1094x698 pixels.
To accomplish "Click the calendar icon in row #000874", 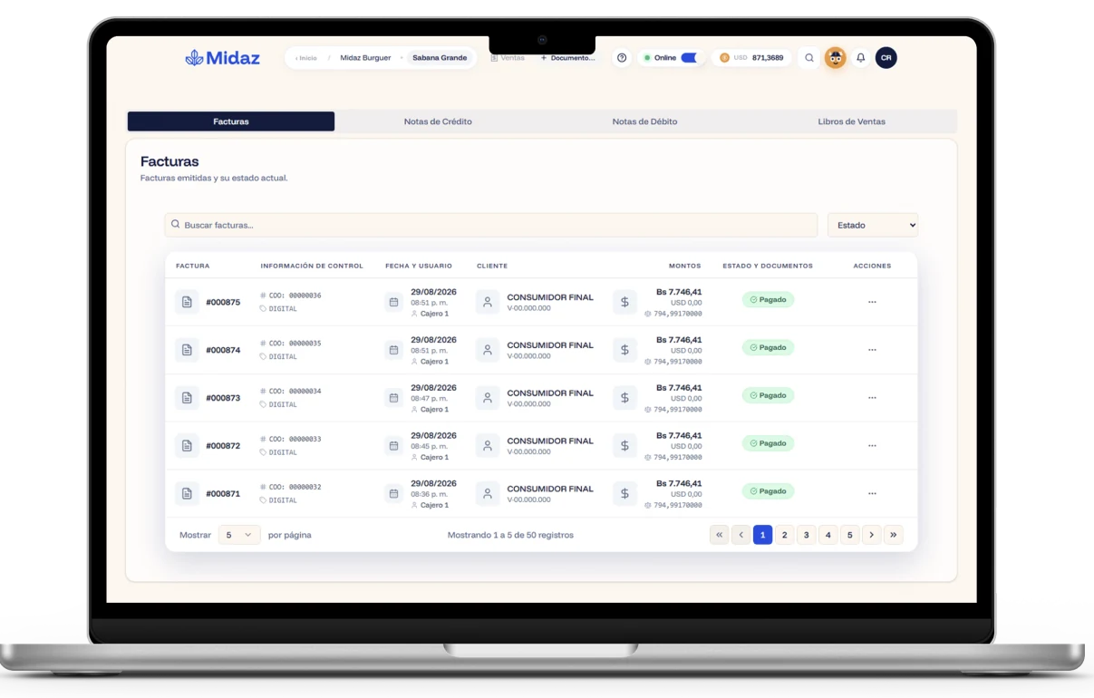I will coord(393,350).
